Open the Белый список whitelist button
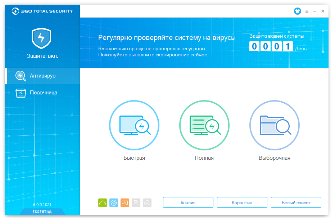The height and width of the screenshot is (220, 335). pyautogui.click(x=296, y=202)
